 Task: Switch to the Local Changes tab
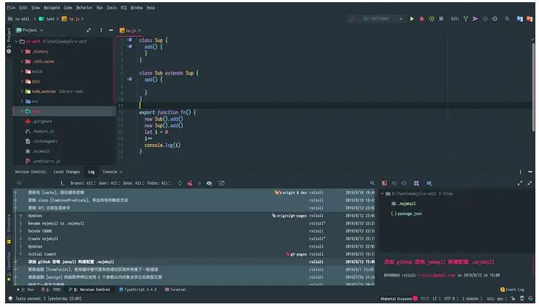tap(67, 172)
